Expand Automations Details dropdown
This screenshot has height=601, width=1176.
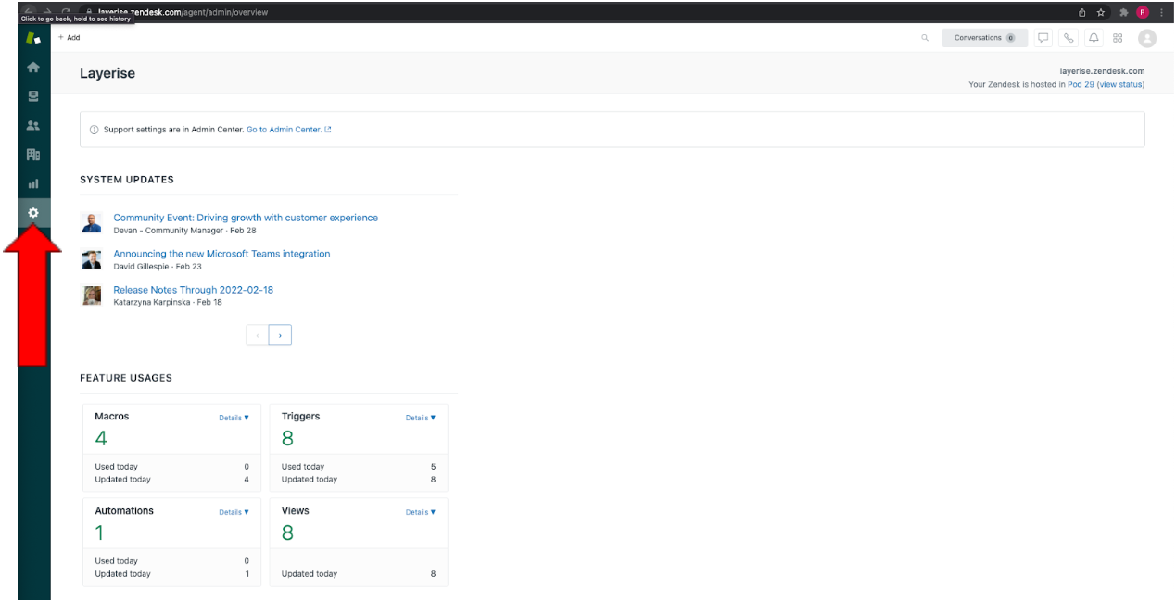coord(234,512)
